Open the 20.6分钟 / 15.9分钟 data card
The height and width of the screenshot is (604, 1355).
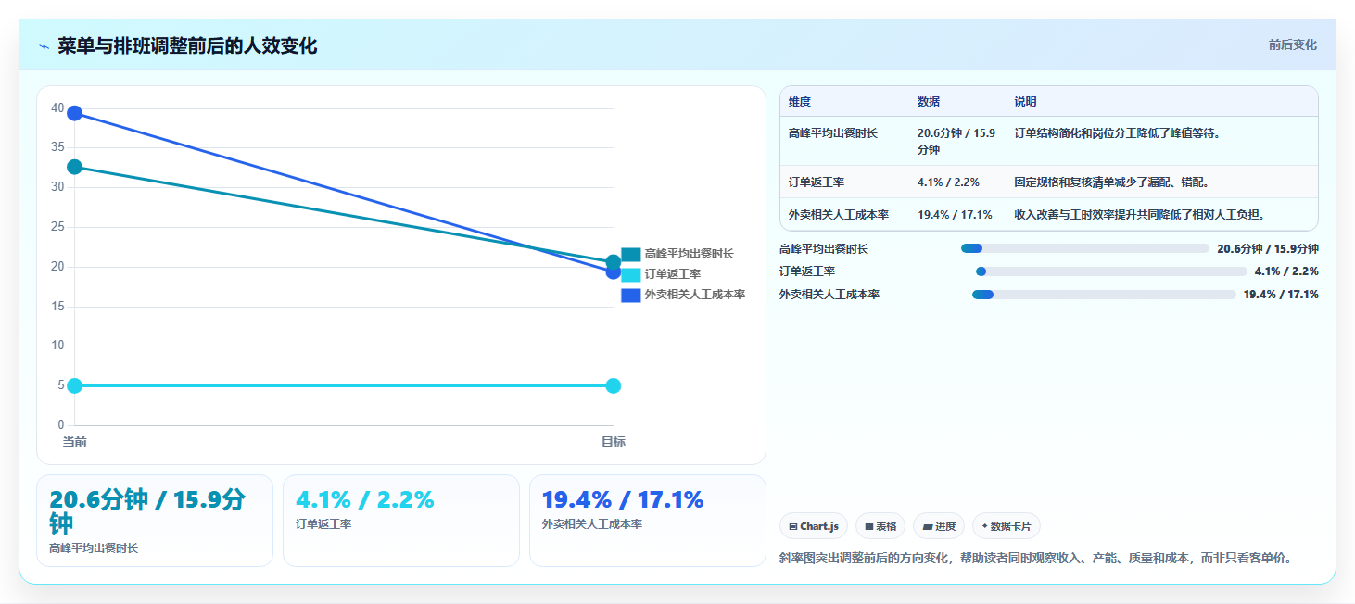click(155, 521)
